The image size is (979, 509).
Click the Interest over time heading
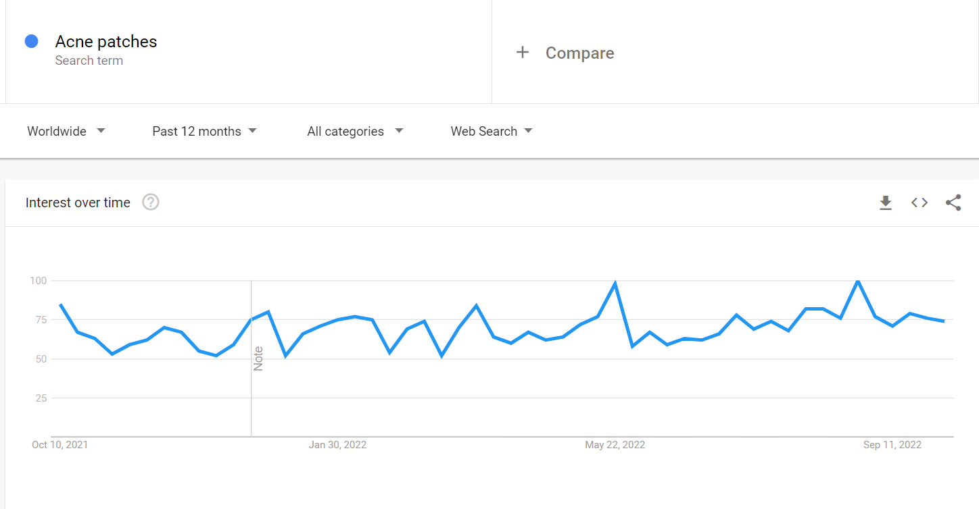[78, 203]
